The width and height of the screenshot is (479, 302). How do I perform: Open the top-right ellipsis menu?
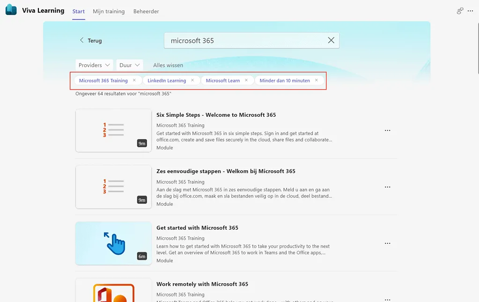470,11
